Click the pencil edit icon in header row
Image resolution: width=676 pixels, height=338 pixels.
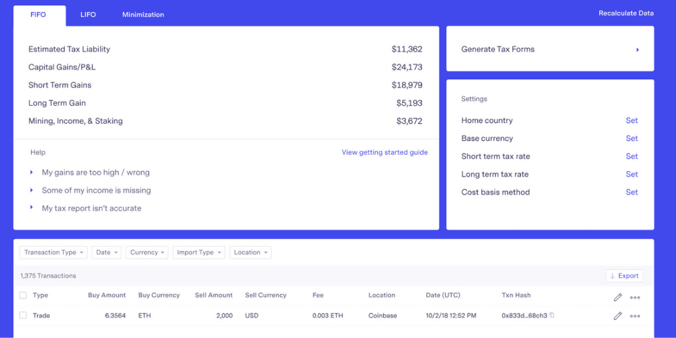[x=618, y=297]
